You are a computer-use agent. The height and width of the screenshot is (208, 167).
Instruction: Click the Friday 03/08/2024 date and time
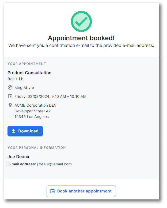(50, 96)
